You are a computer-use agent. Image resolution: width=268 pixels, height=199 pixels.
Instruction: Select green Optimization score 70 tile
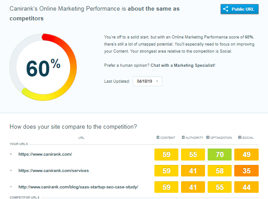[220, 154]
